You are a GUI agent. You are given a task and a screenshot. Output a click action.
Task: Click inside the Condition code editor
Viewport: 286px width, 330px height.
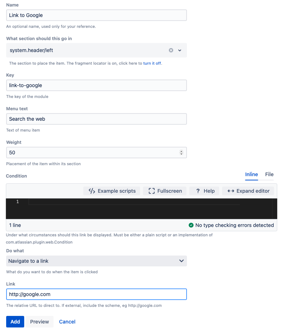click(x=141, y=209)
